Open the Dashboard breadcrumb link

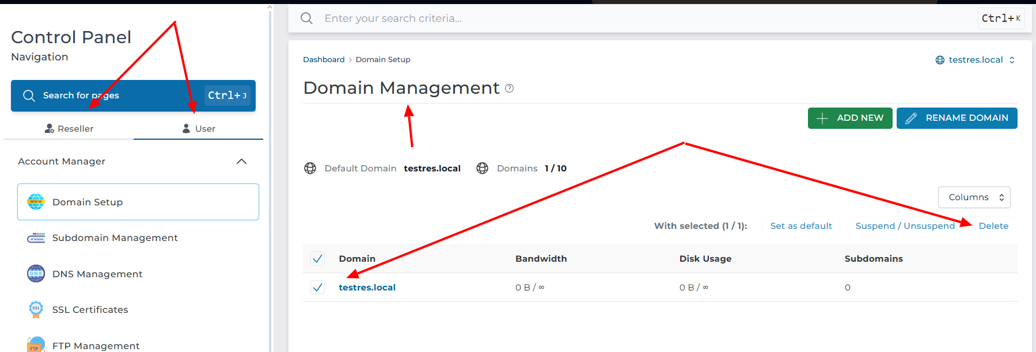[324, 60]
